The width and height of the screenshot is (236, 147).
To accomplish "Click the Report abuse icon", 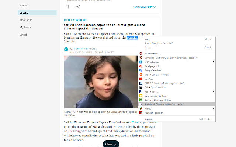I will (141, 92).
